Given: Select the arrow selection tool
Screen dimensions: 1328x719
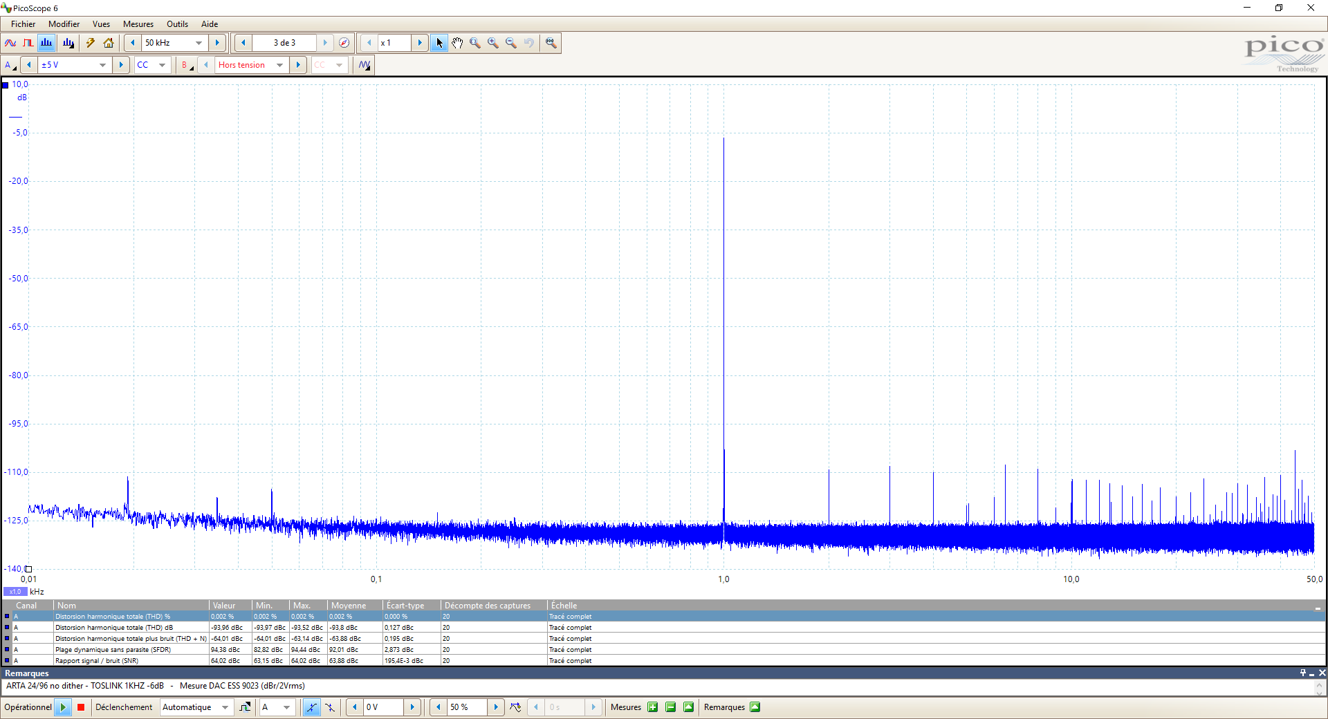Looking at the screenshot, I should coord(439,43).
